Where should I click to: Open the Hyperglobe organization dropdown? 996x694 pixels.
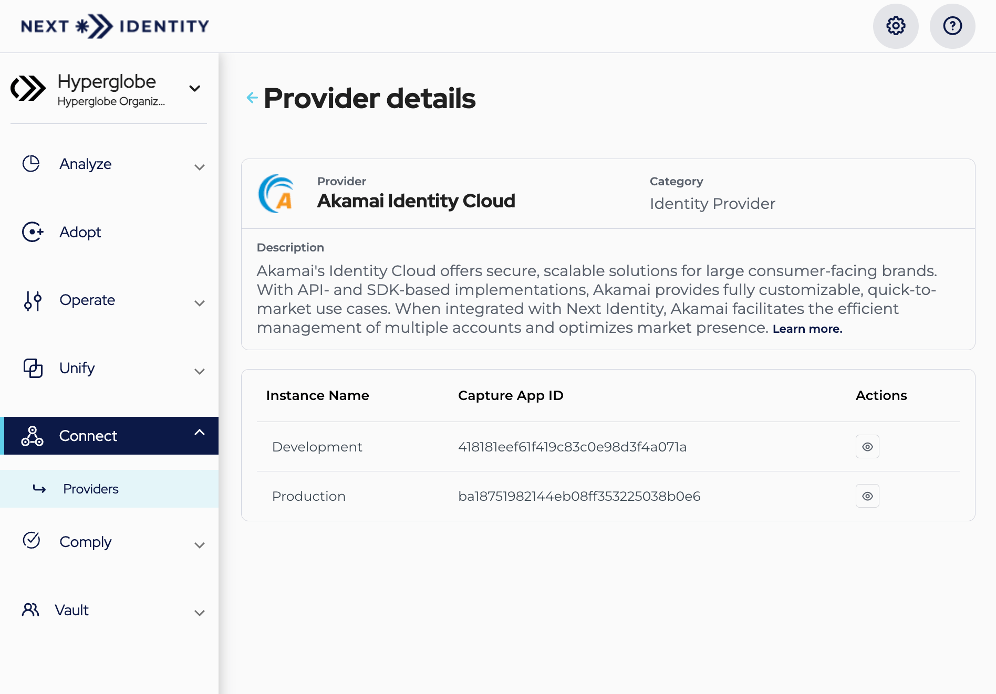click(195, 88)
